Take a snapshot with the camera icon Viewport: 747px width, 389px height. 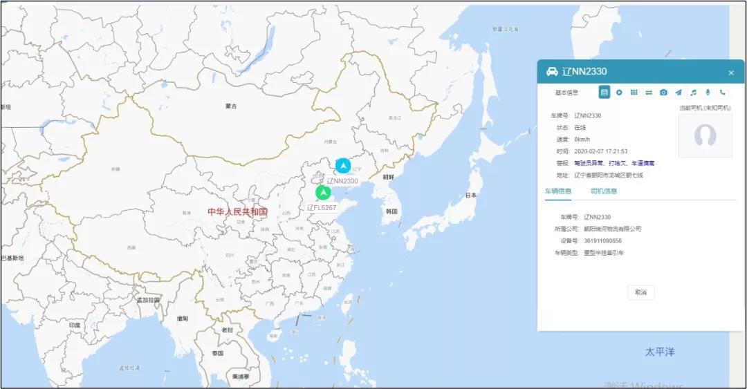(663, 92)
